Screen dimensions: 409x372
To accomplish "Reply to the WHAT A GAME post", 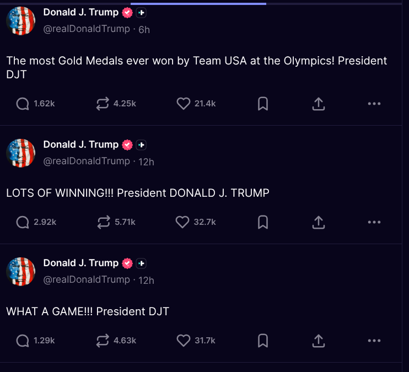I will coord(23,341).
